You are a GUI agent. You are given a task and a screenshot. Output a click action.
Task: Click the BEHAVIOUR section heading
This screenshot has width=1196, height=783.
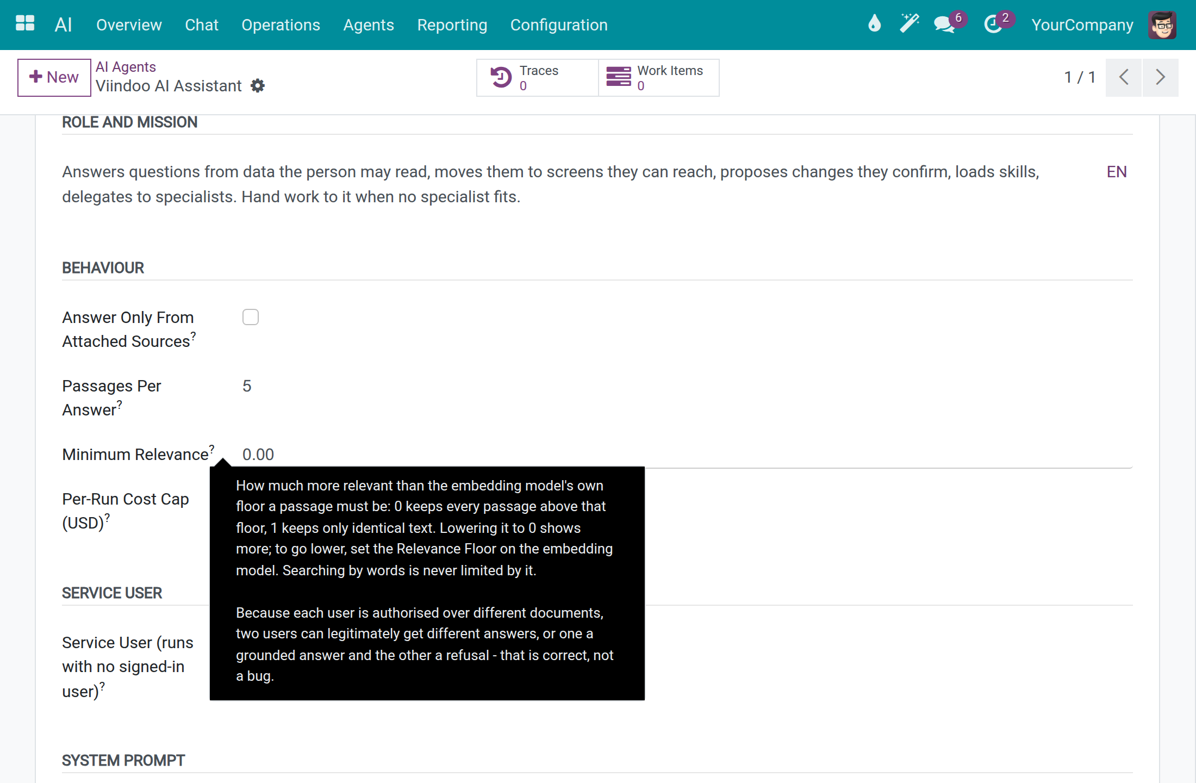(103, 268)
